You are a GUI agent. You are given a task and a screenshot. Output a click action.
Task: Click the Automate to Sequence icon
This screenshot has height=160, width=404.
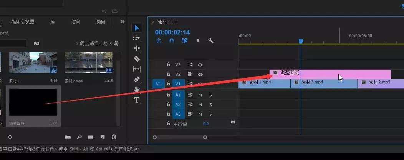tap(68, 137)
